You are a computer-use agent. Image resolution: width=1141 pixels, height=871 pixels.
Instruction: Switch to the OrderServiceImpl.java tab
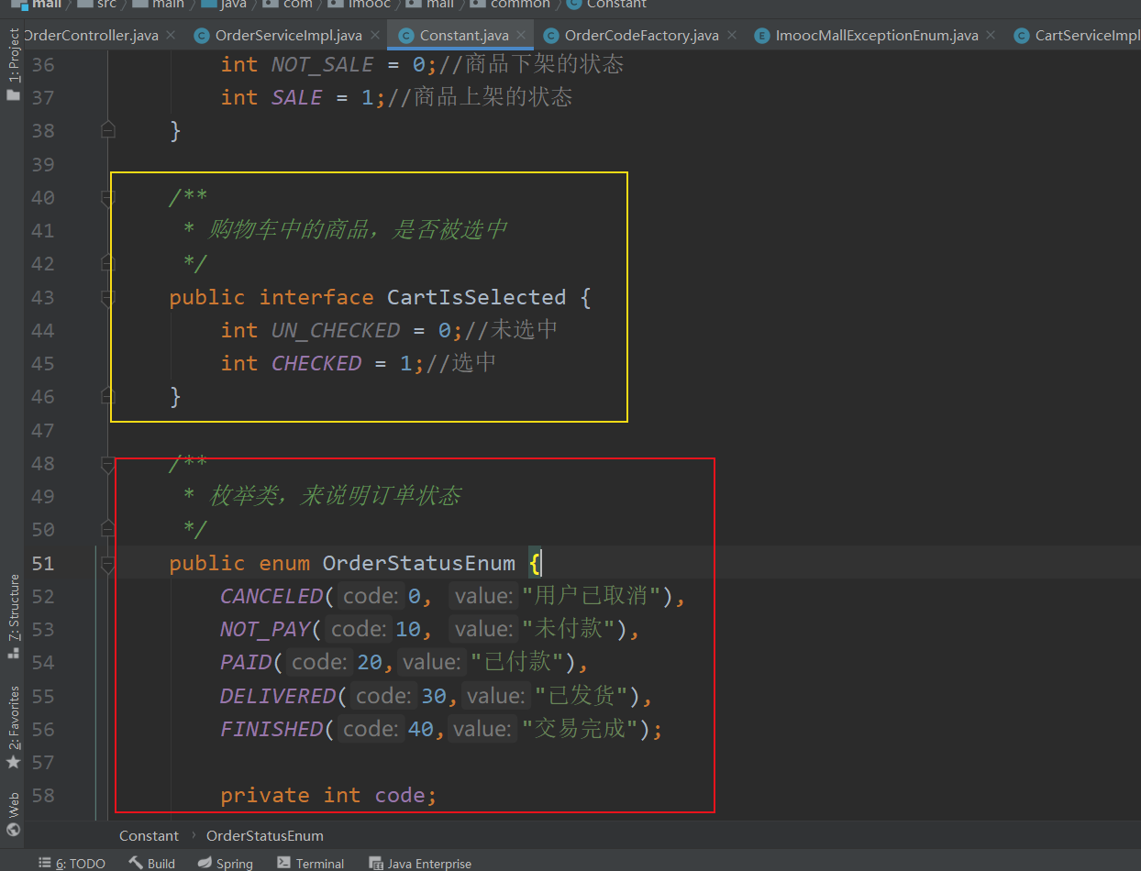288,36
